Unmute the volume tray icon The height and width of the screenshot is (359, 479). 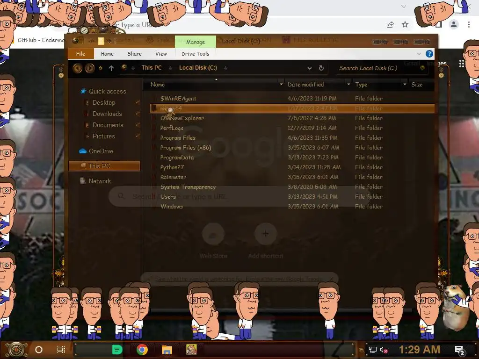384,350
